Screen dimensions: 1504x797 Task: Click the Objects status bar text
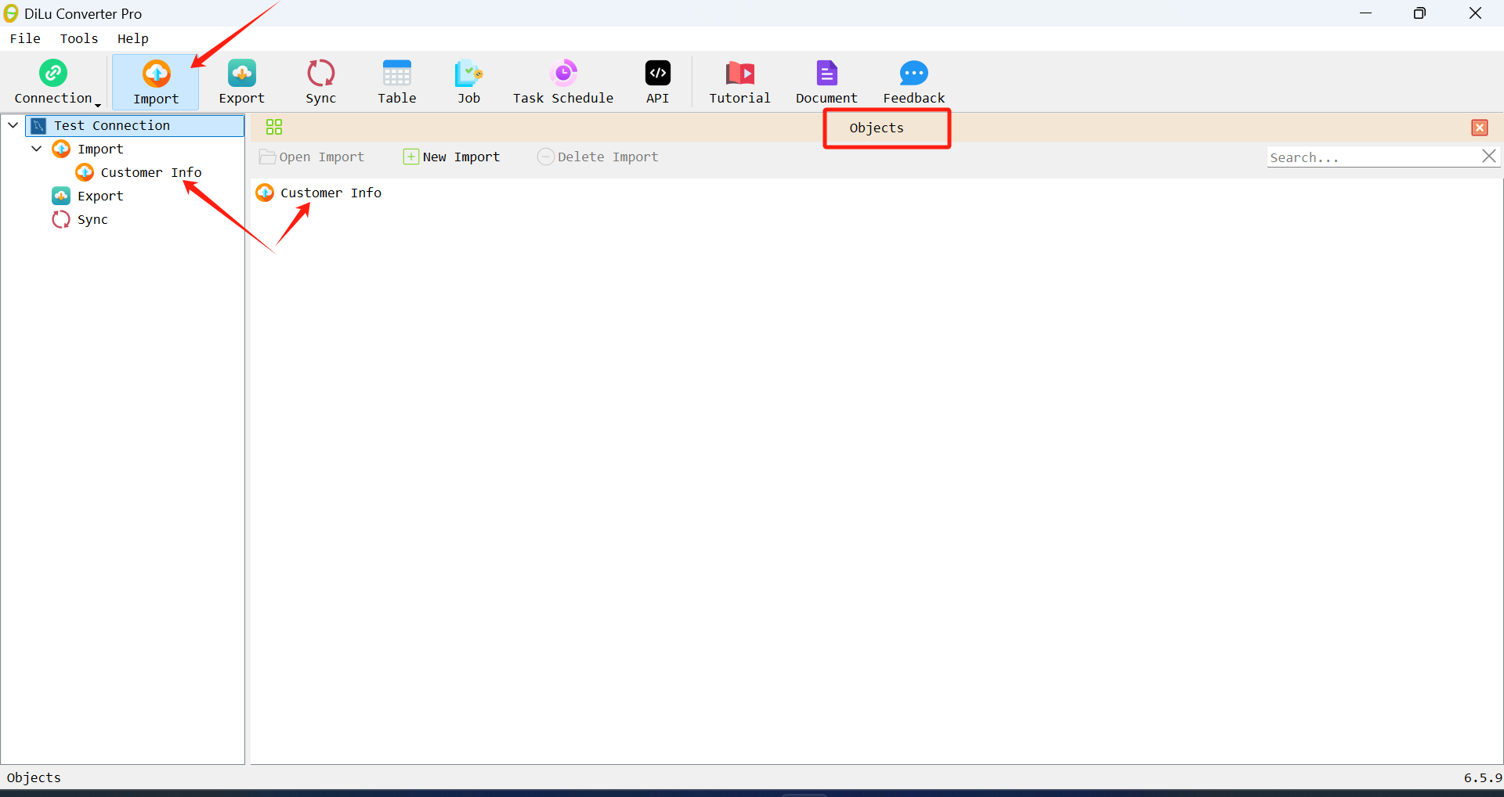(x=34, y=777)
